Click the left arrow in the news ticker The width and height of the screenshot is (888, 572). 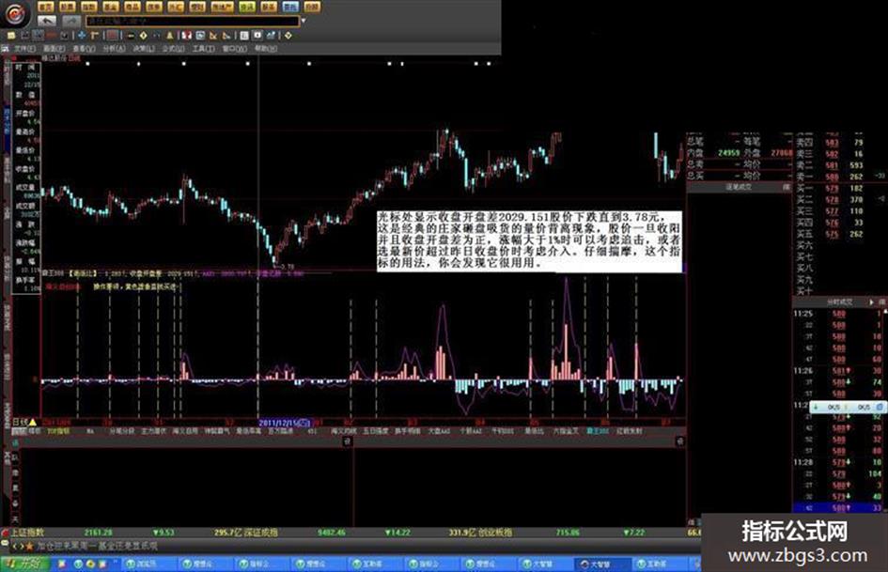tap(15, 546)
